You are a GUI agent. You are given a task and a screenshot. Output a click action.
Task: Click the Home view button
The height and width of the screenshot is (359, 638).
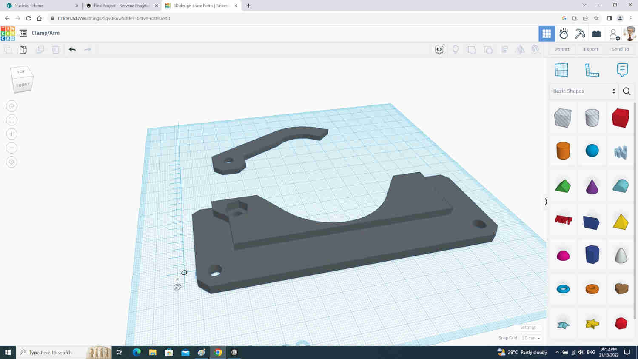[11, 106]
